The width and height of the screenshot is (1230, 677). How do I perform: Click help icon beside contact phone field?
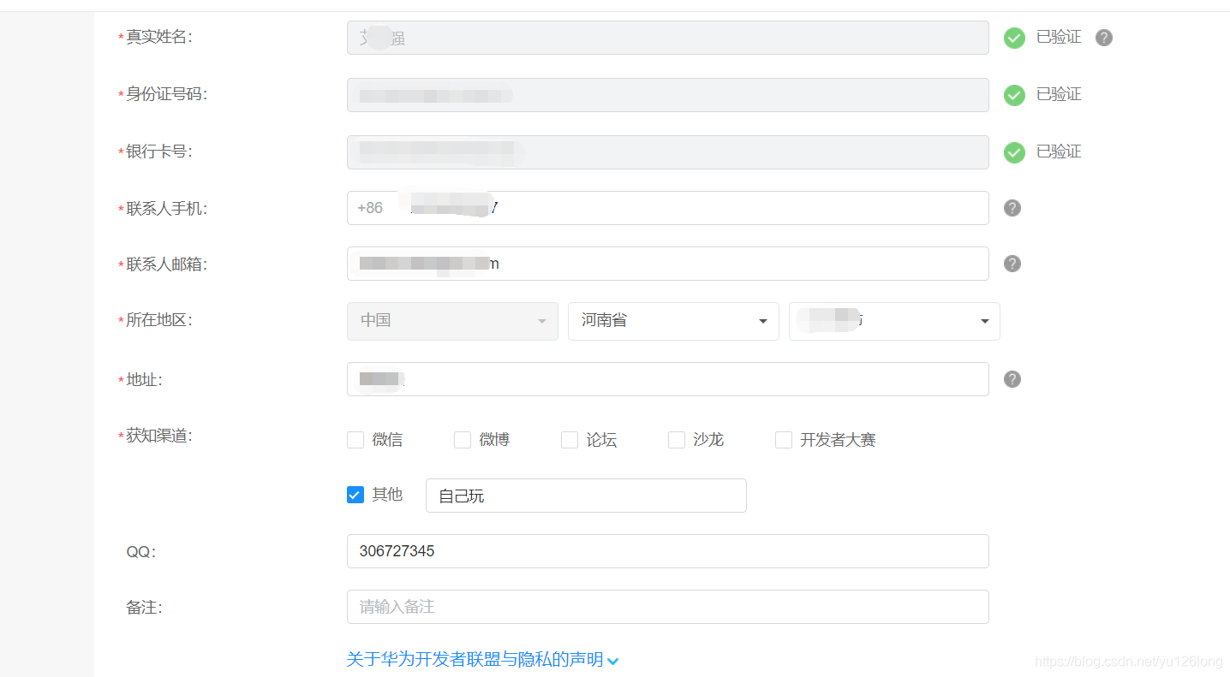click(1012, 208)
